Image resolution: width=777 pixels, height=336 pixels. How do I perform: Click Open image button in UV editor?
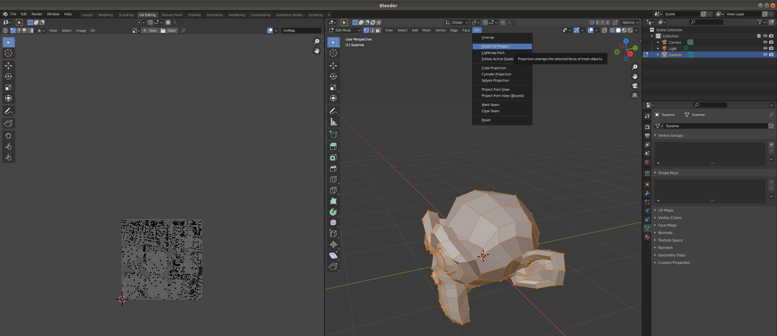(169, 31)
